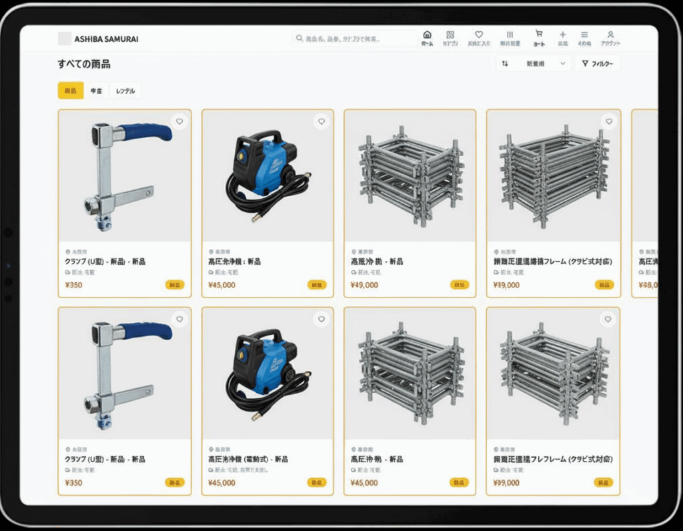Favorite the first-row blue pressure washer
Viewport: 683px width, 531px height.
pos(321,121)
